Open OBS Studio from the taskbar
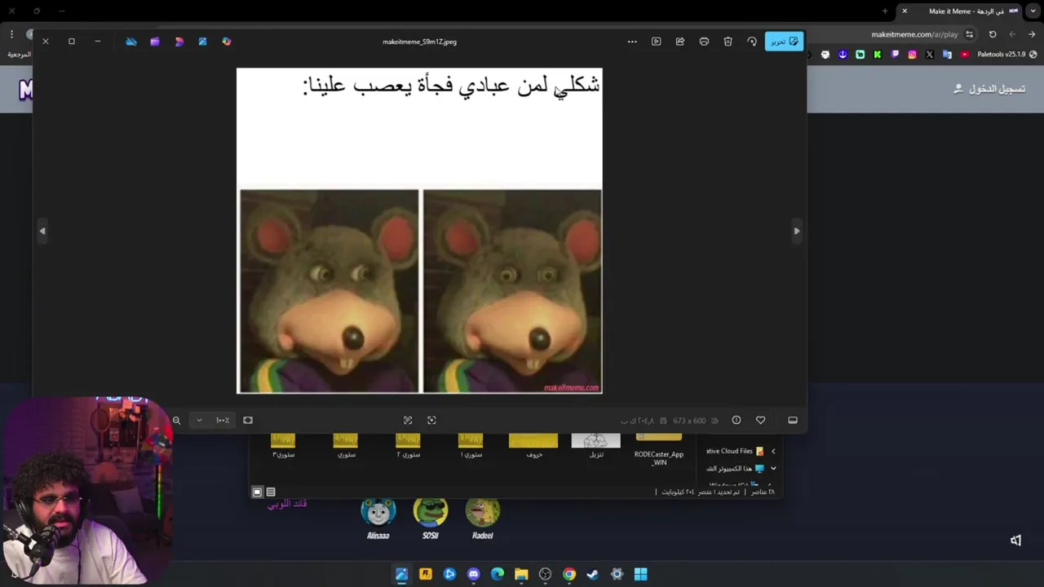The image size is (1044, 587). pyautogui.click(x=546, y=574)
